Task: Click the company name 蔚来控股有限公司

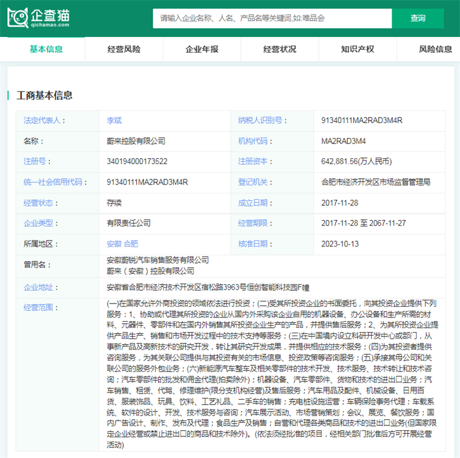Action: point(136,141)
